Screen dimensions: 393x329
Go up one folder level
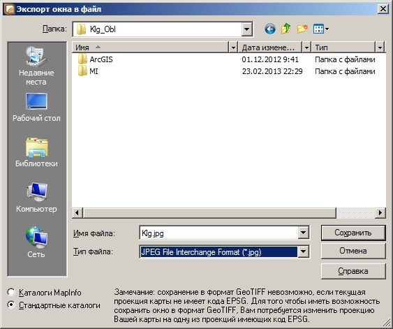[x=286, y=29]
